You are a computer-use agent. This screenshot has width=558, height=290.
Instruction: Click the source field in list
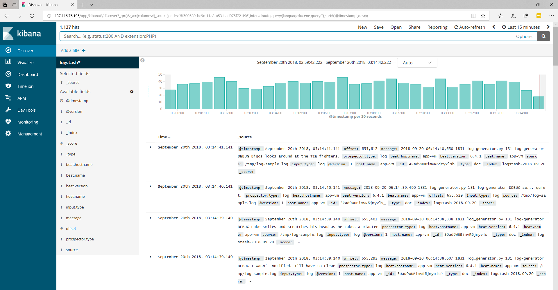tap(72, 250)
